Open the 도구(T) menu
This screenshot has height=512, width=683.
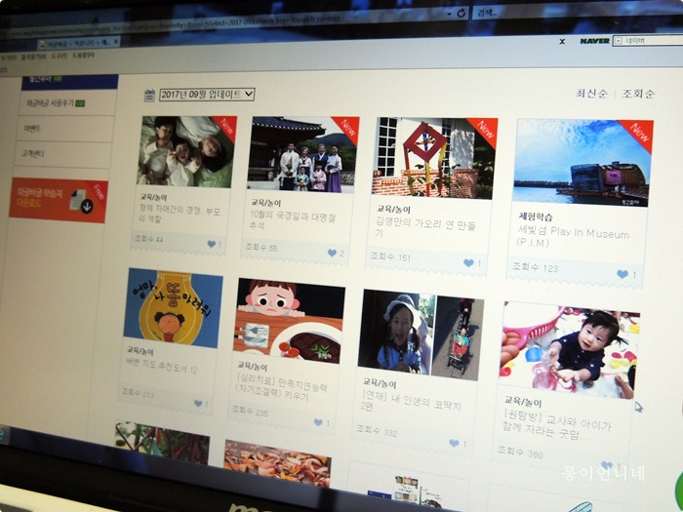(59, 56)
